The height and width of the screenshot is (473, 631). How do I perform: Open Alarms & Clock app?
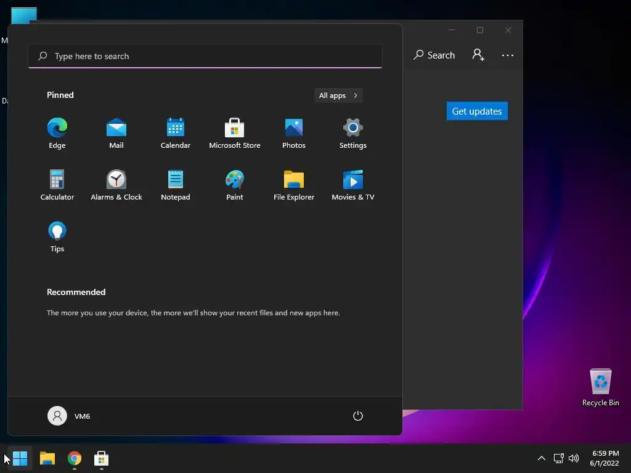(116, 185)
